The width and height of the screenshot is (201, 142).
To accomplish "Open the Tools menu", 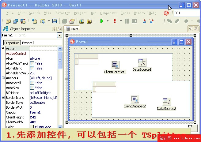I will (x=125, y=13).
